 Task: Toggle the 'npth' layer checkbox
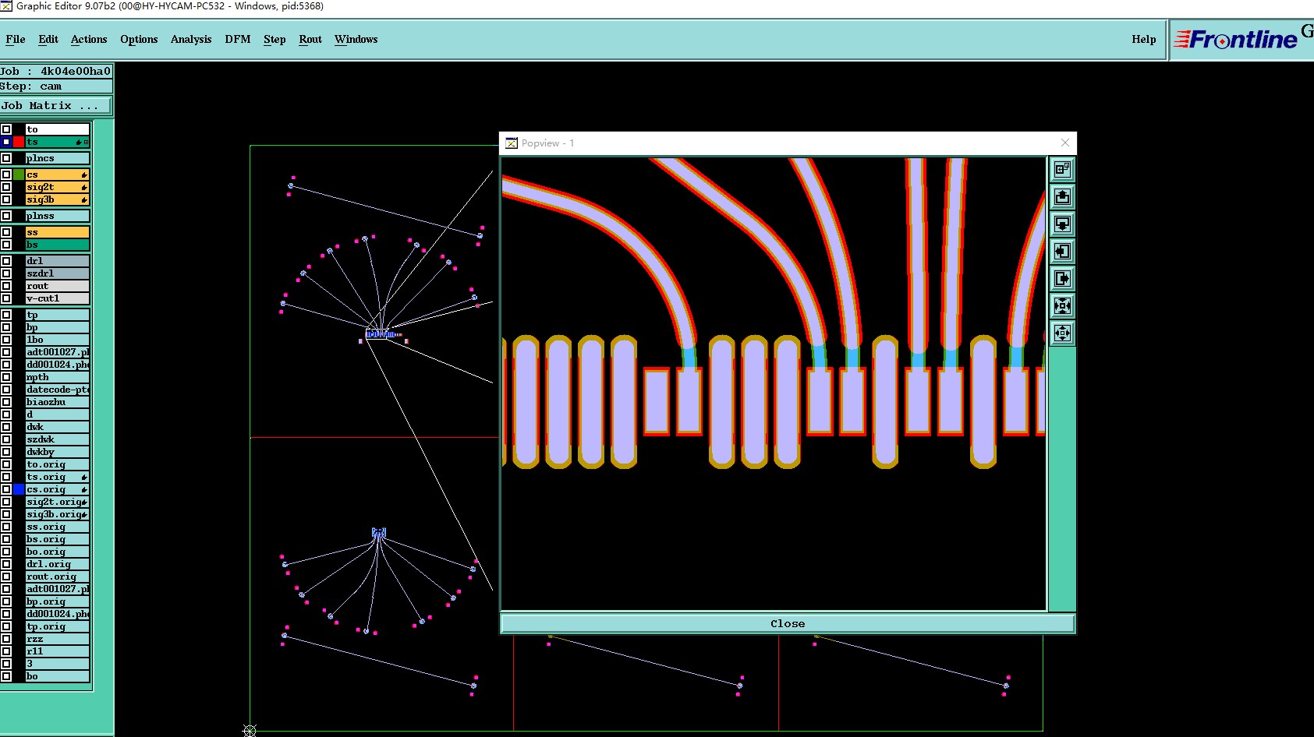6,377
